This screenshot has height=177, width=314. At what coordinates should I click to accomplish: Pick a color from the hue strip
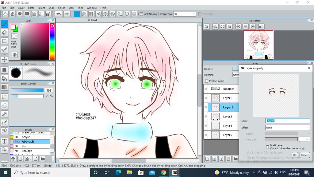pyautogui.click(x=52, y=41)
